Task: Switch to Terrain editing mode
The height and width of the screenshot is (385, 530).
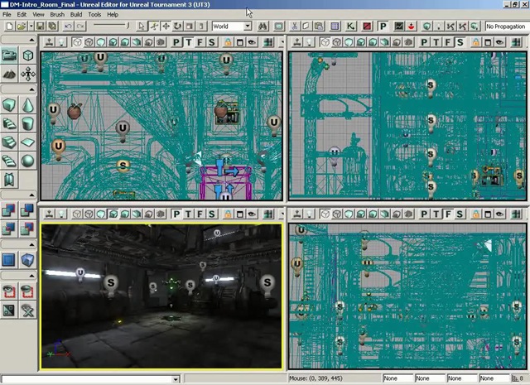Action: [x=9, y=74]
